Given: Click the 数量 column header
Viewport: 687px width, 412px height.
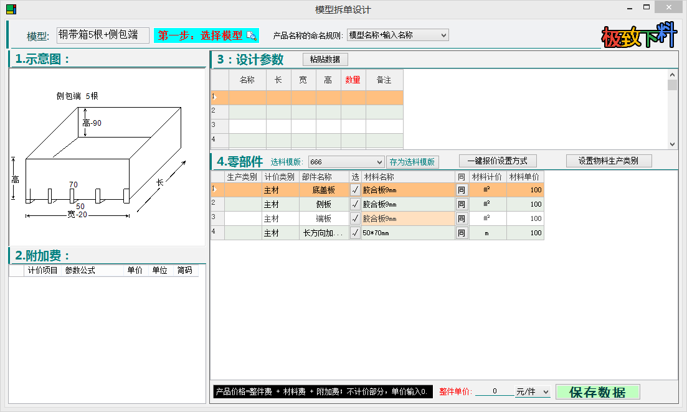Looking at the screenshot, I should 353,80.
